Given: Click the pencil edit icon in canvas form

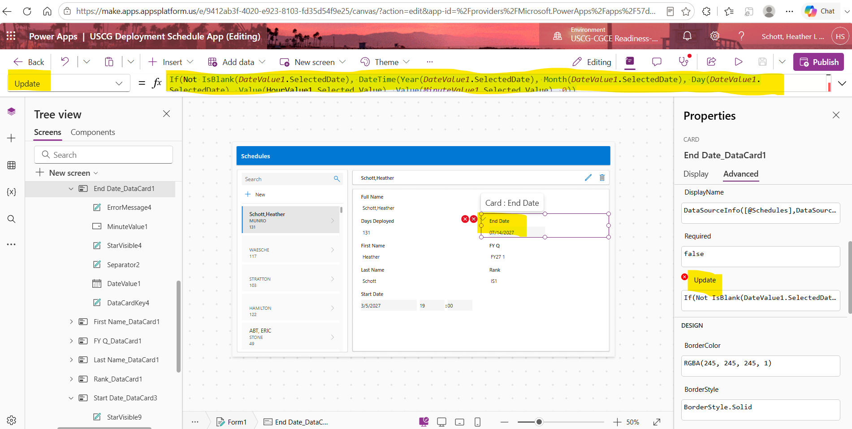Looking at the screenshot, I should pos(588,178).
